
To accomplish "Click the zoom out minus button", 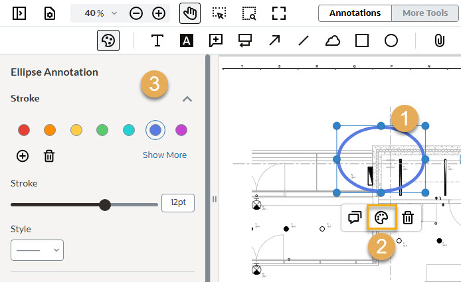I will (x=136, y=13).
